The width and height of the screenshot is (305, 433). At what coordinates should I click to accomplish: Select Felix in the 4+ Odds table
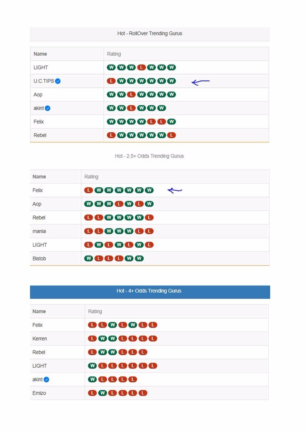pyautogui.click(x=38, y=325)
